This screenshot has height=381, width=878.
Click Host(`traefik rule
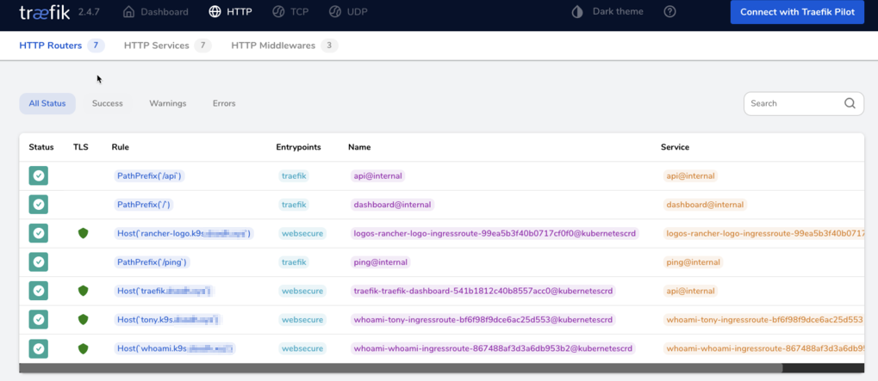point(165,291)
